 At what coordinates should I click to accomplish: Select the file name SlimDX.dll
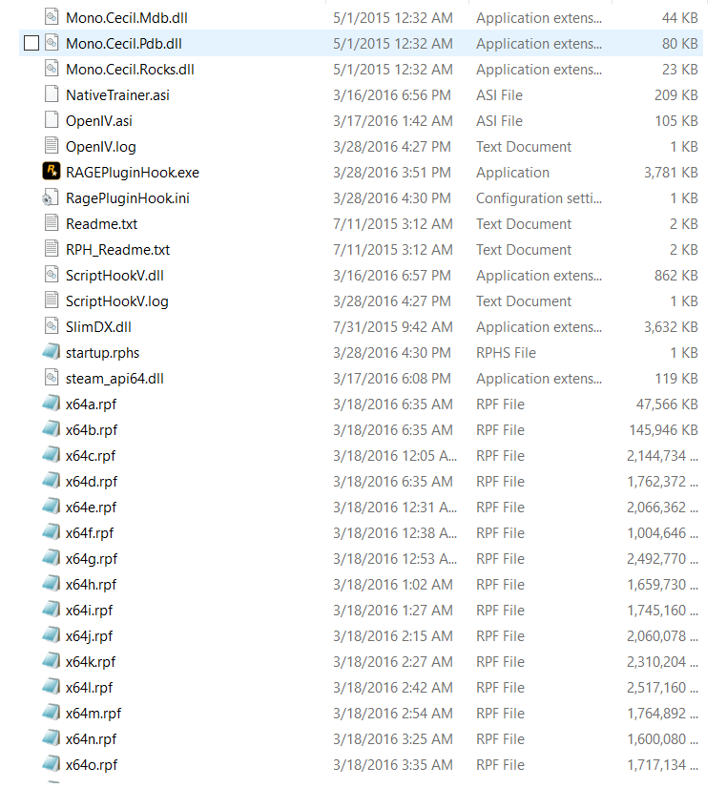coord(98,327)
